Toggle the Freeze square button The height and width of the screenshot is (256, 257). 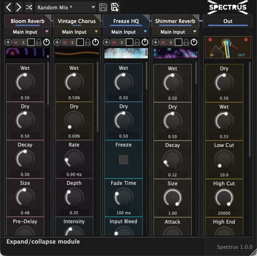[124, 160]
